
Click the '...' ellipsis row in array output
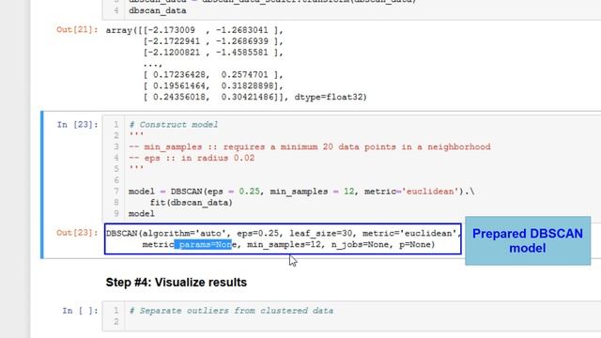point(153,64)
